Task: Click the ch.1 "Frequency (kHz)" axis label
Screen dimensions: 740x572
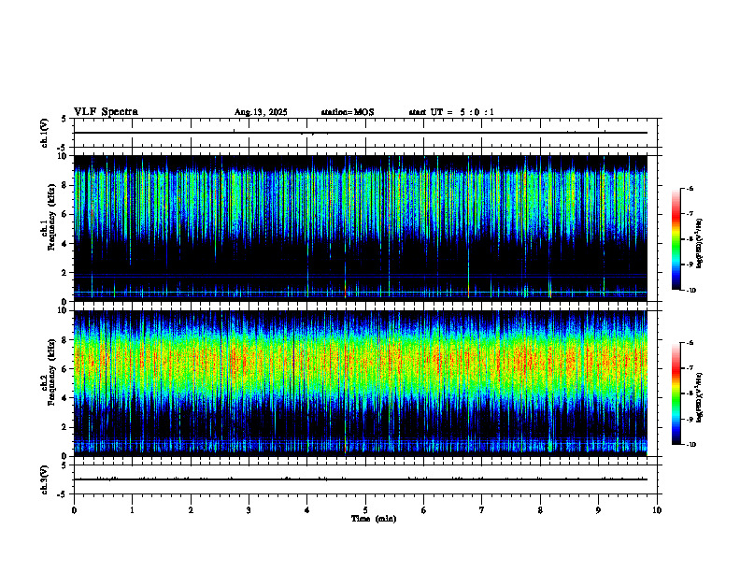Action: pyautogui.click(x=51, y=216)
